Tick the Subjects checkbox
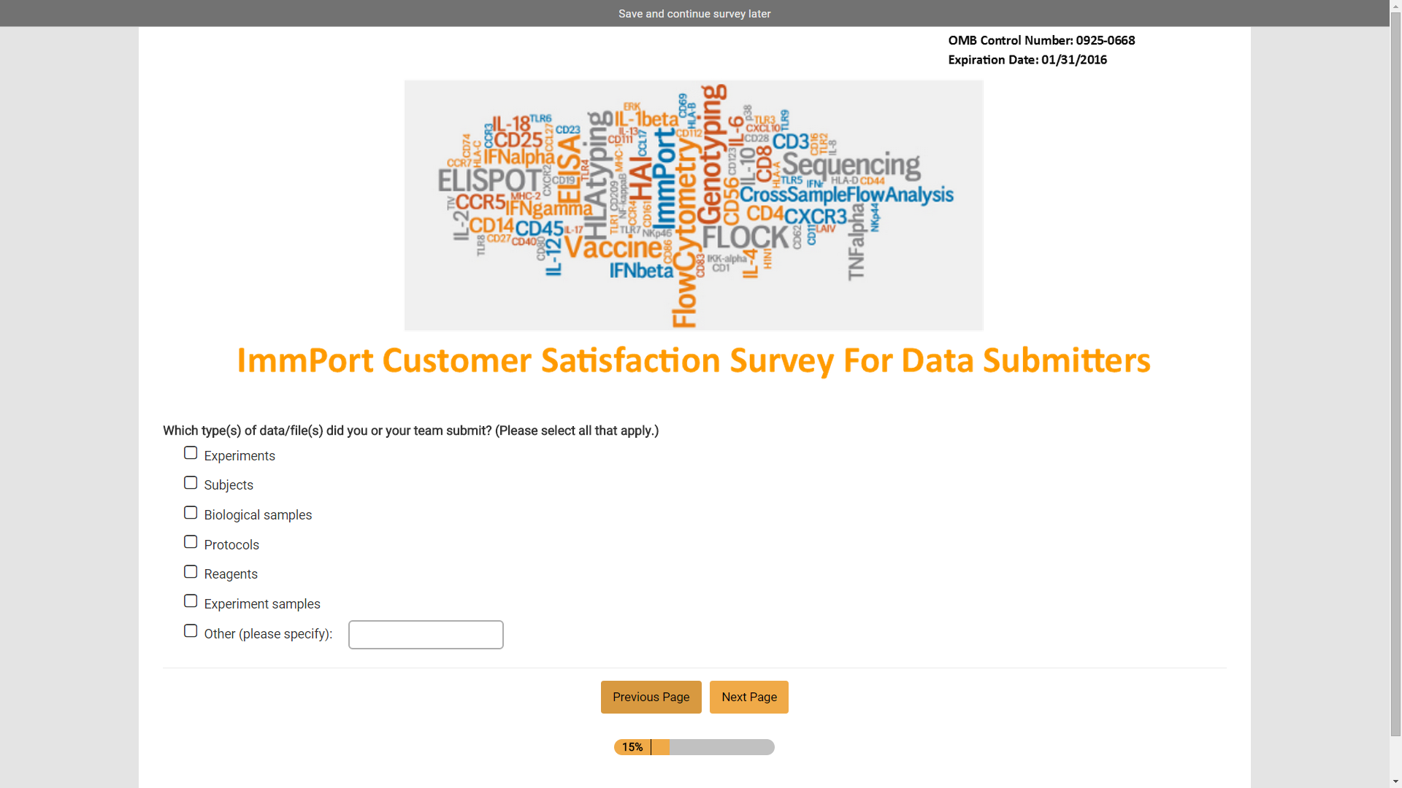The height and width of the screenshot is (788, 1402). pos(191,483)
